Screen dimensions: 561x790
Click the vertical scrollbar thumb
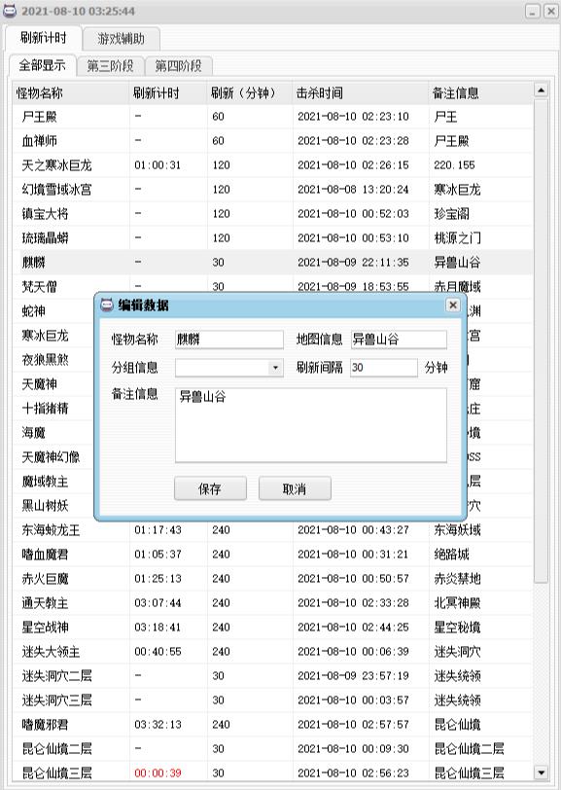(x=541, y=341)
